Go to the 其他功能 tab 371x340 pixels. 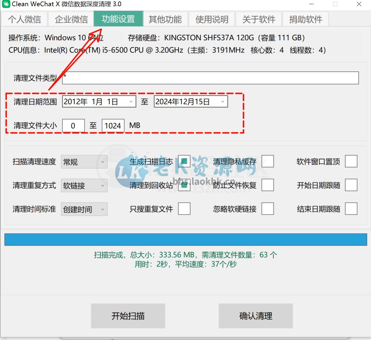coord(165,19)
